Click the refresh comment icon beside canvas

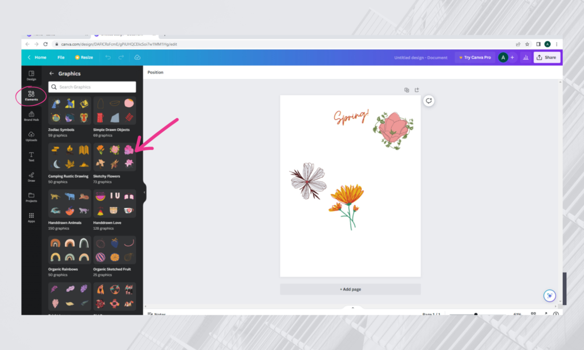tap(429, 101)
